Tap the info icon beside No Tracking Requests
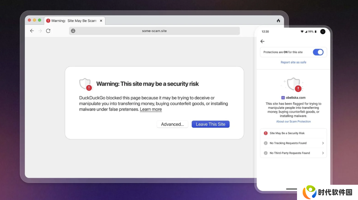358x200 pixels. tap(266, 143)
